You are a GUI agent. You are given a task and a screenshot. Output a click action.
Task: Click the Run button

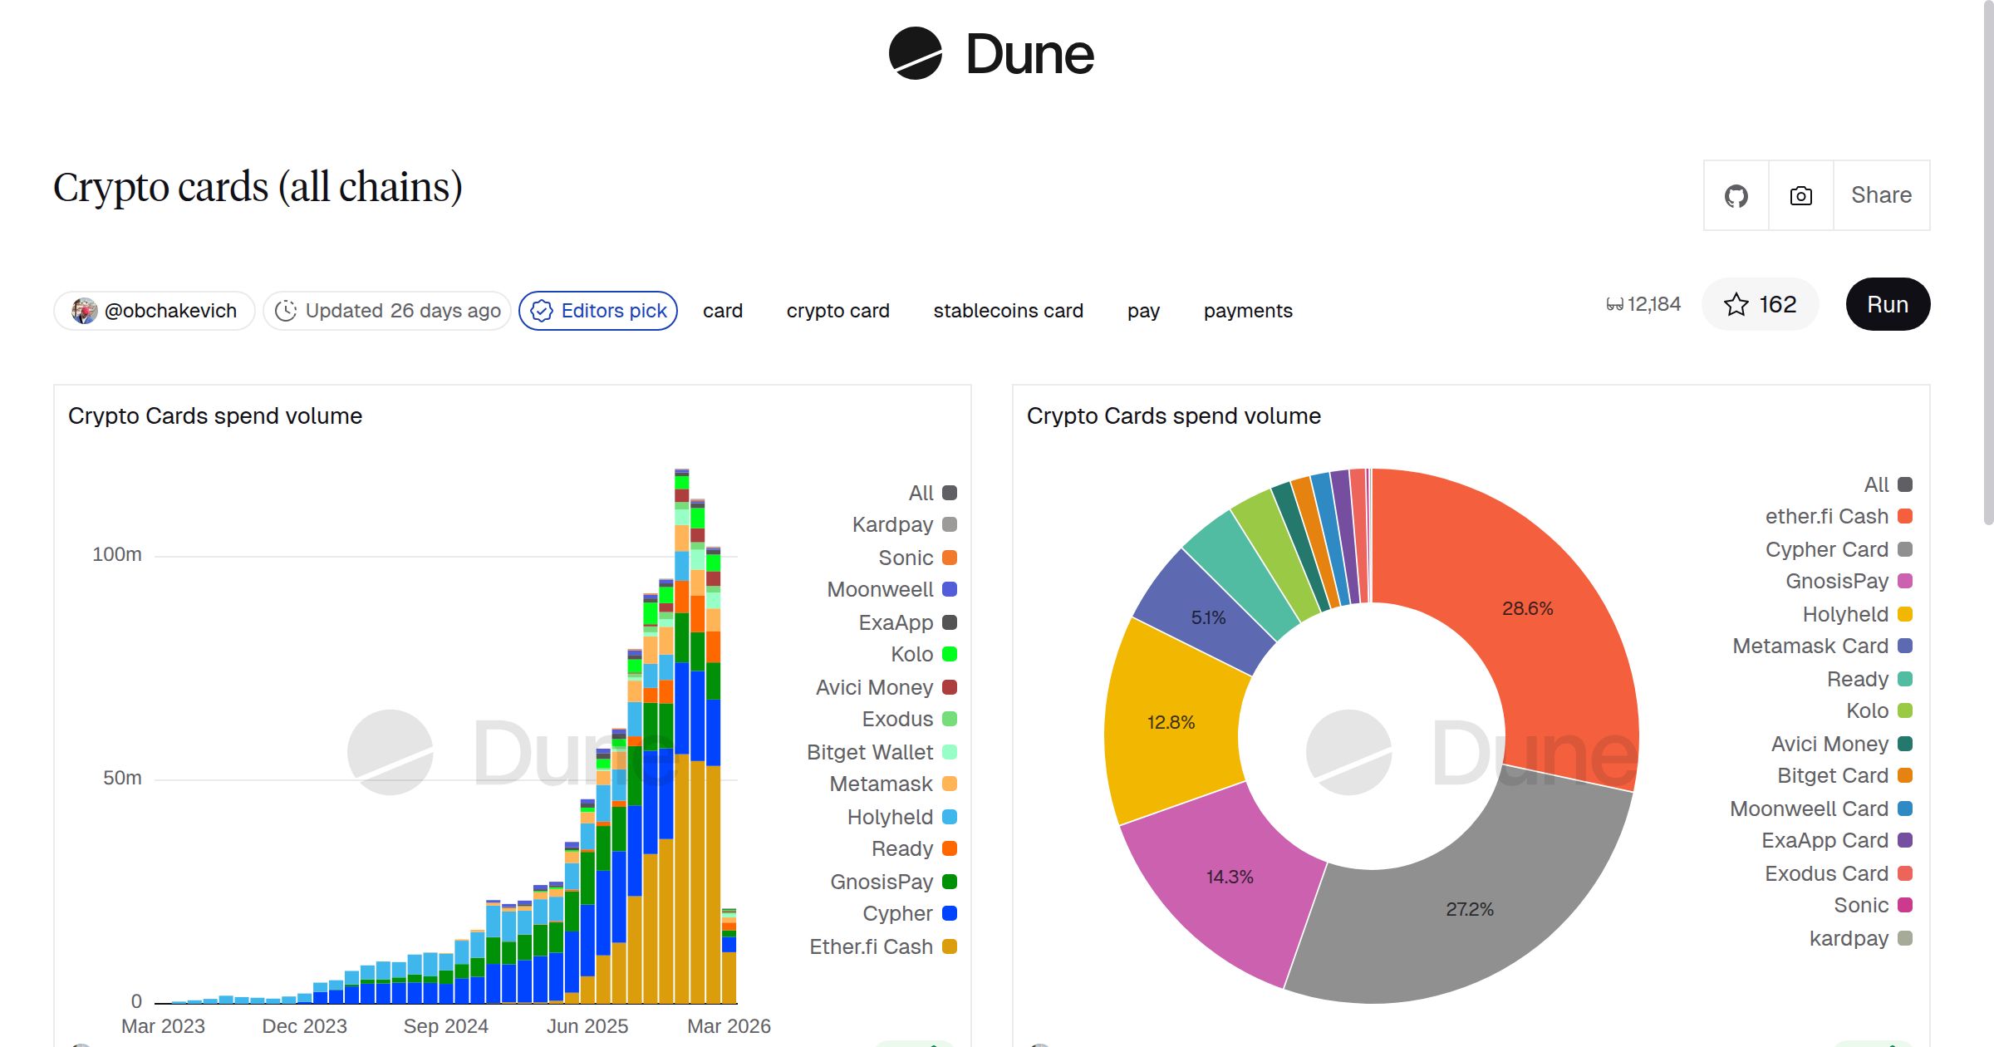[x=1887, y=304]
